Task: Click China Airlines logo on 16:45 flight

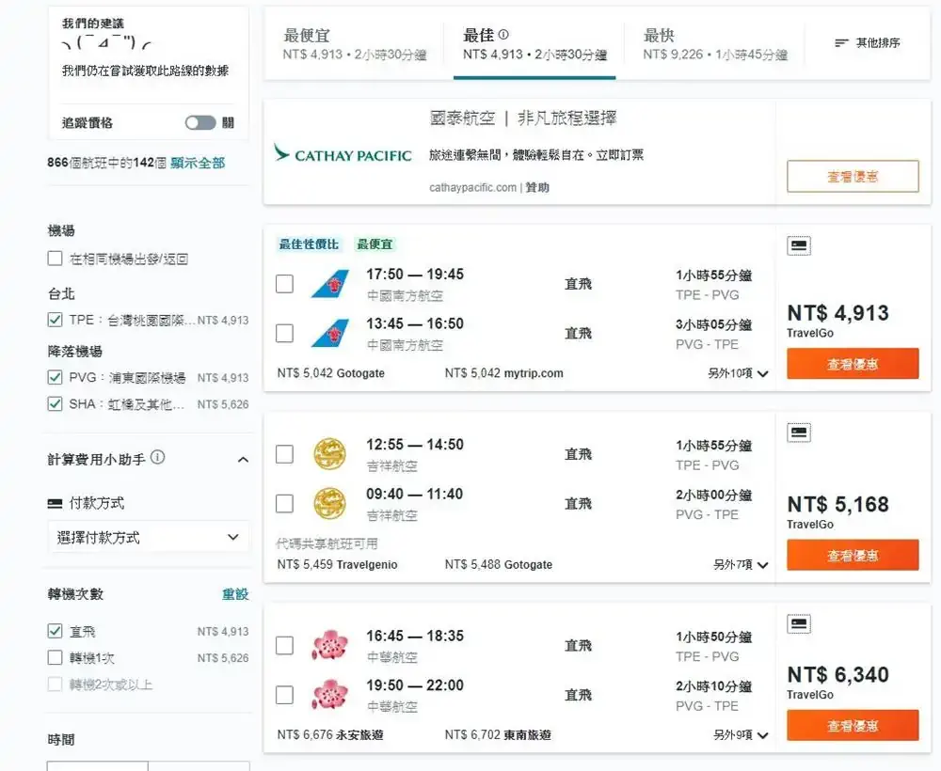Action: tap(330, 645)
